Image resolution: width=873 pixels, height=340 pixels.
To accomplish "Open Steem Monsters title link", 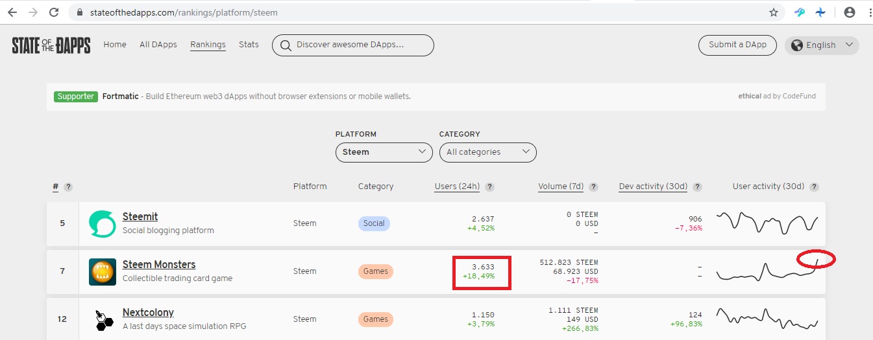I will pyautogui.click(x=159, y=264).
